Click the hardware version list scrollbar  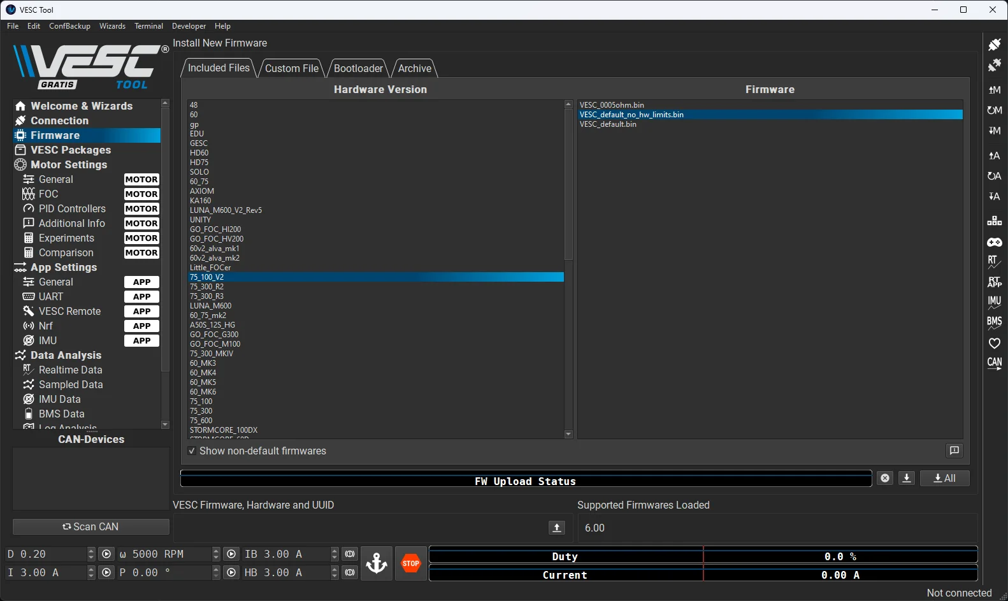pos(568,185)
